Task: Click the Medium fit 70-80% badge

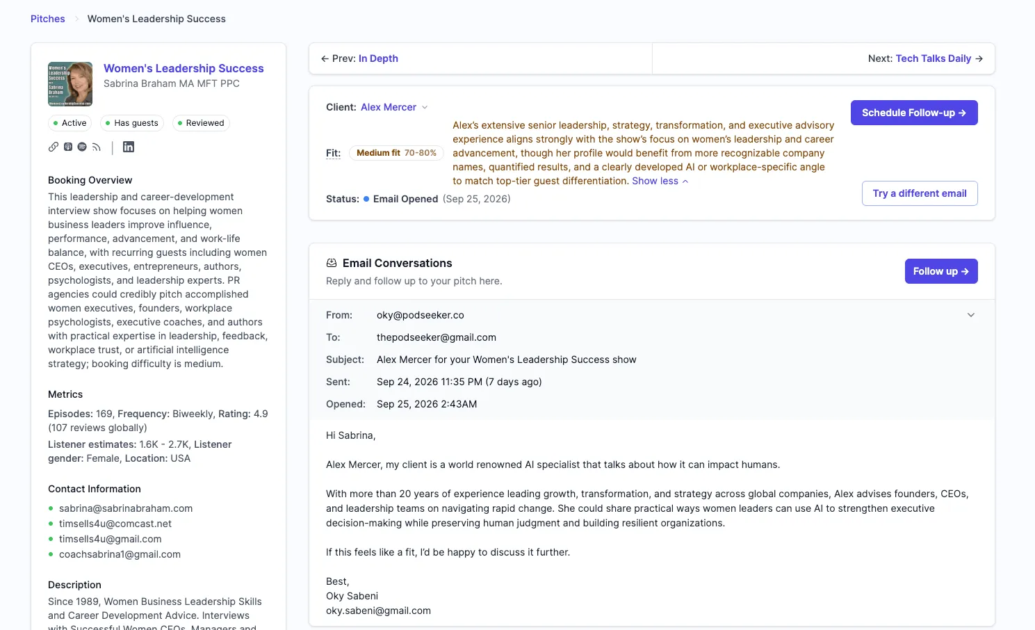Action: pos(396,153)
